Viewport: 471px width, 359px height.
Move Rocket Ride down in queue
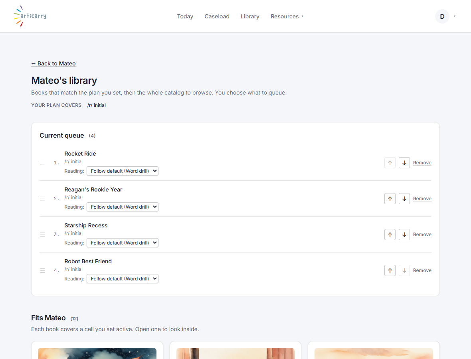point(404,163)
